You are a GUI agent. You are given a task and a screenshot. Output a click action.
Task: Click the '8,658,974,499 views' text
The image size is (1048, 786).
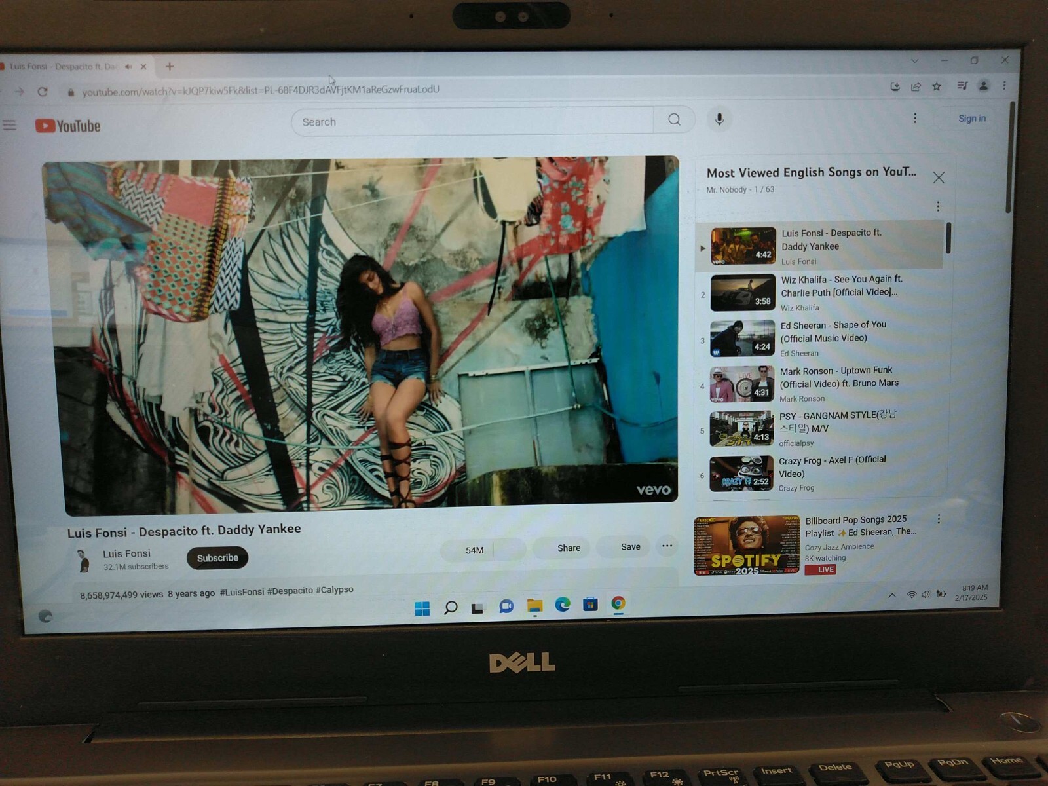[121, 595]
